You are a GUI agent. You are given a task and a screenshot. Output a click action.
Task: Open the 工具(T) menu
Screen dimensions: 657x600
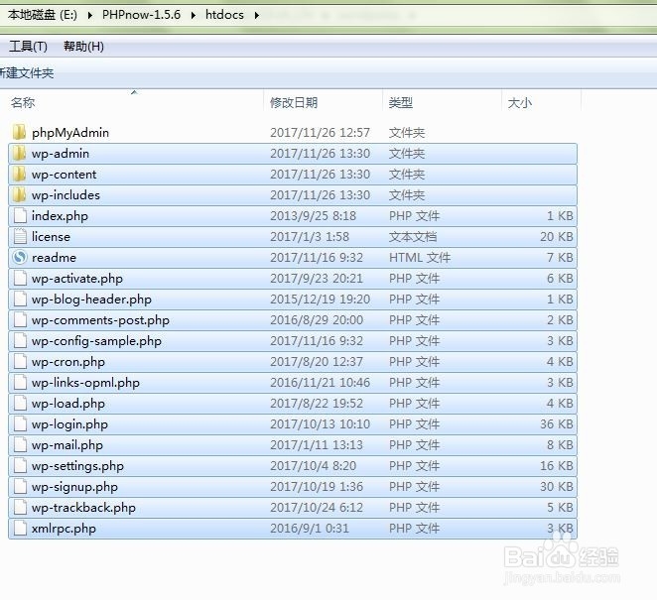pyautogui.click(x=28, y=46)
